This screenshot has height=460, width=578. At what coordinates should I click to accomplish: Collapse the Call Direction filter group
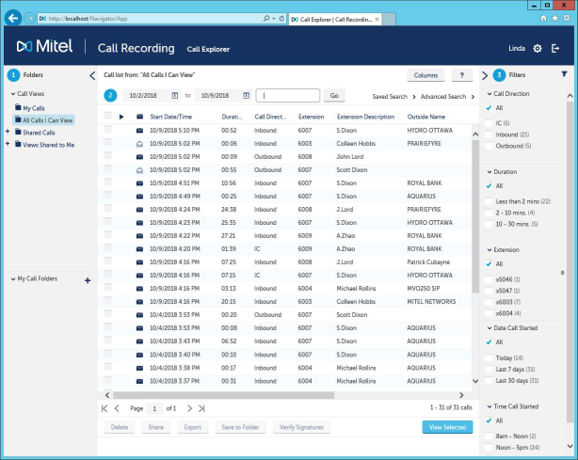(490, 94)
